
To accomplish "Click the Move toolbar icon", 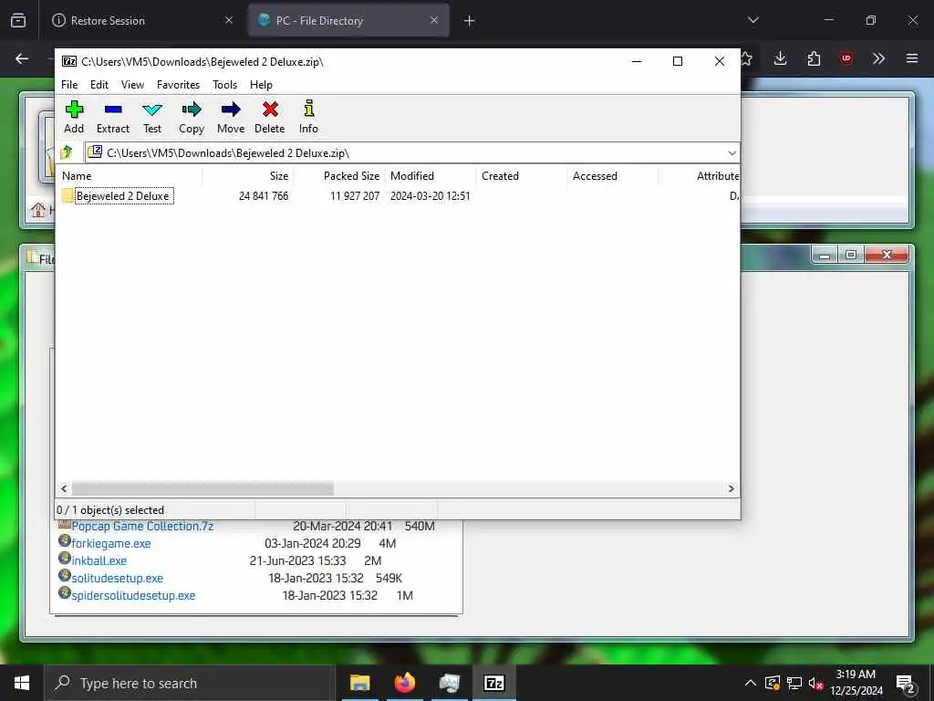I will (231, 117).
